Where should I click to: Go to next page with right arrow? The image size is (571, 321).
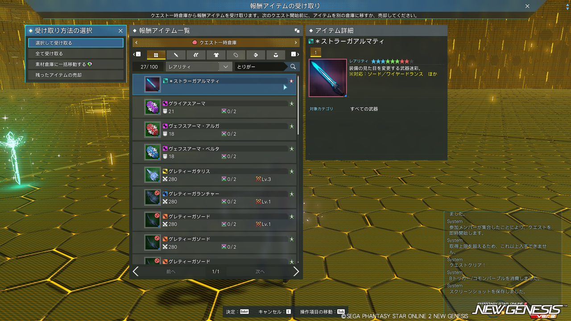[296, 272]
